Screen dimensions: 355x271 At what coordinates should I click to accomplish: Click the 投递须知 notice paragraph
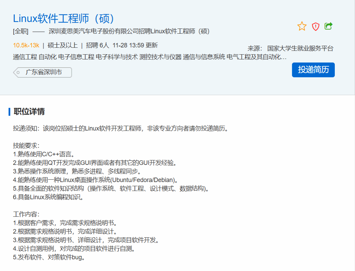coord(121,129)
